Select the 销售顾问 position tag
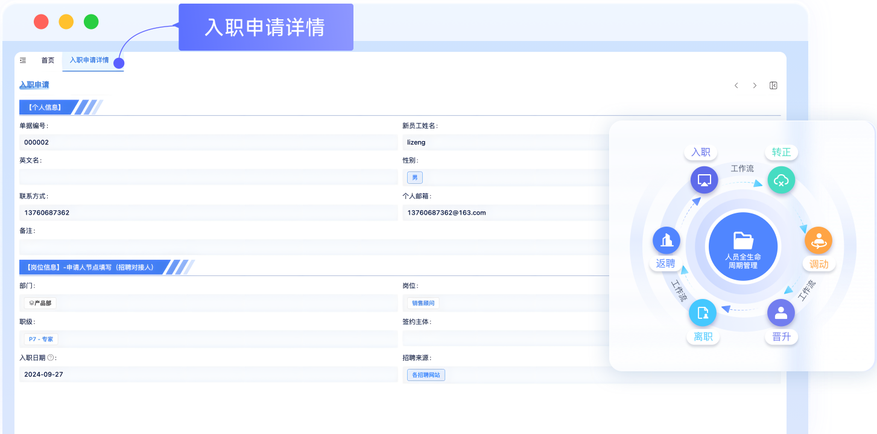 (423, 303)
